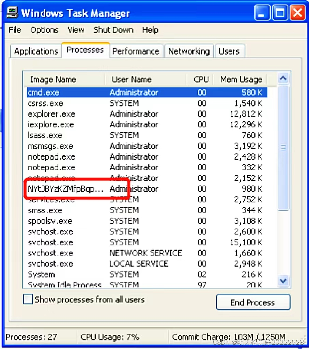This screenshot has width=309, height=349.
Task: Select svchost.exe run by LOCAL SERVICE
Action: point(147,264)
